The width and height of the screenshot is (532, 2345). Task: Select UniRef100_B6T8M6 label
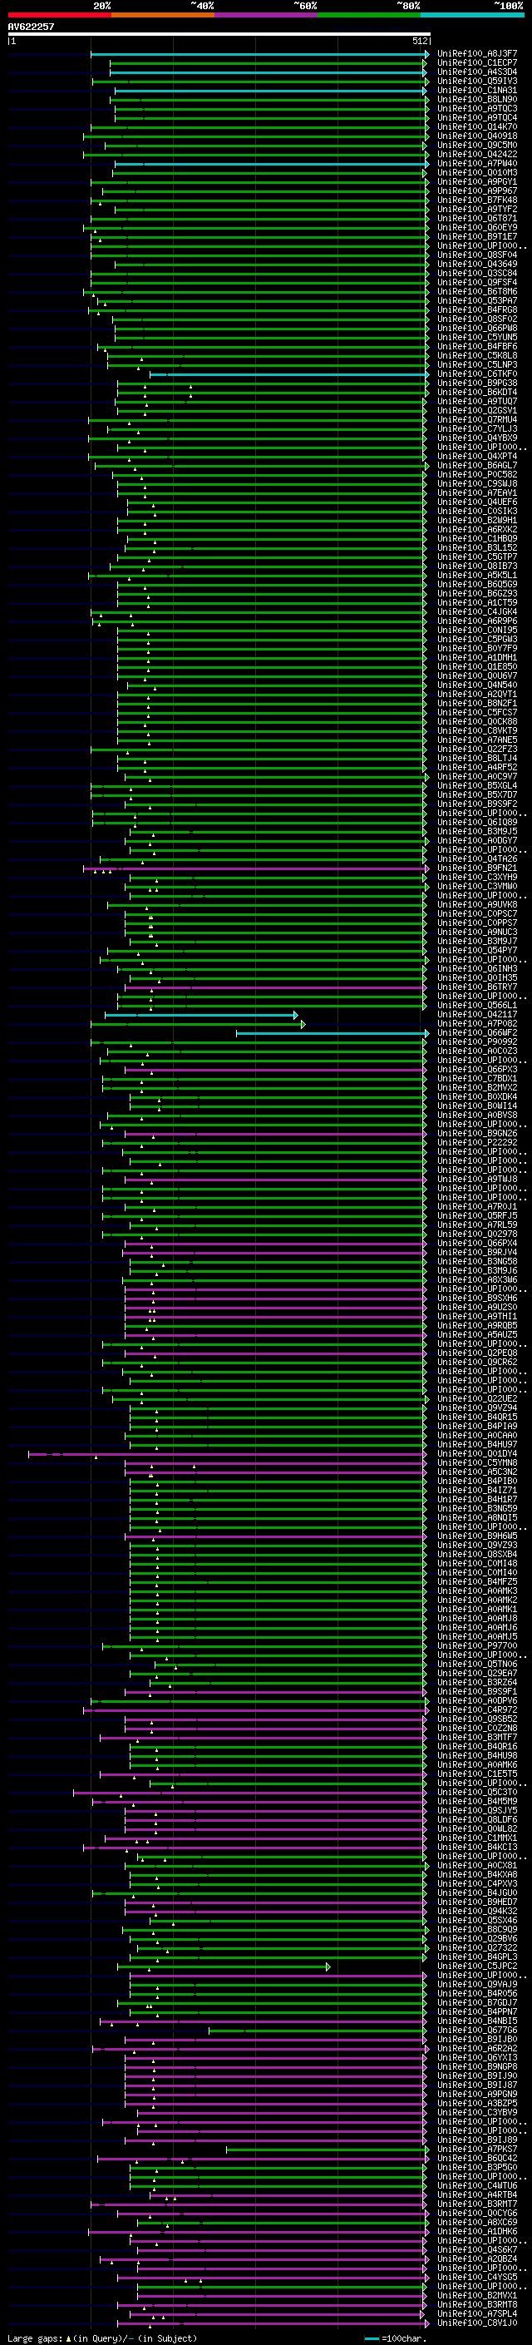point(477,292)
